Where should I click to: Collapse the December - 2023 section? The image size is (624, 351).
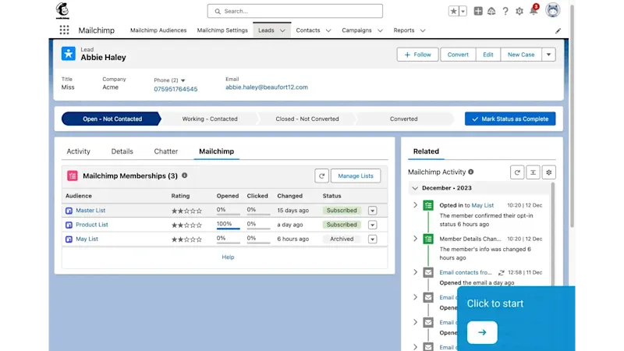point(415,188)
